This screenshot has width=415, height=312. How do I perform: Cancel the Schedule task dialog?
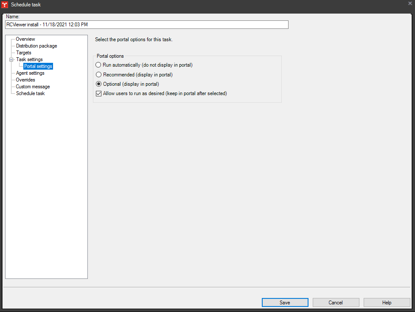pyautogui.click(x=336, y=302)
